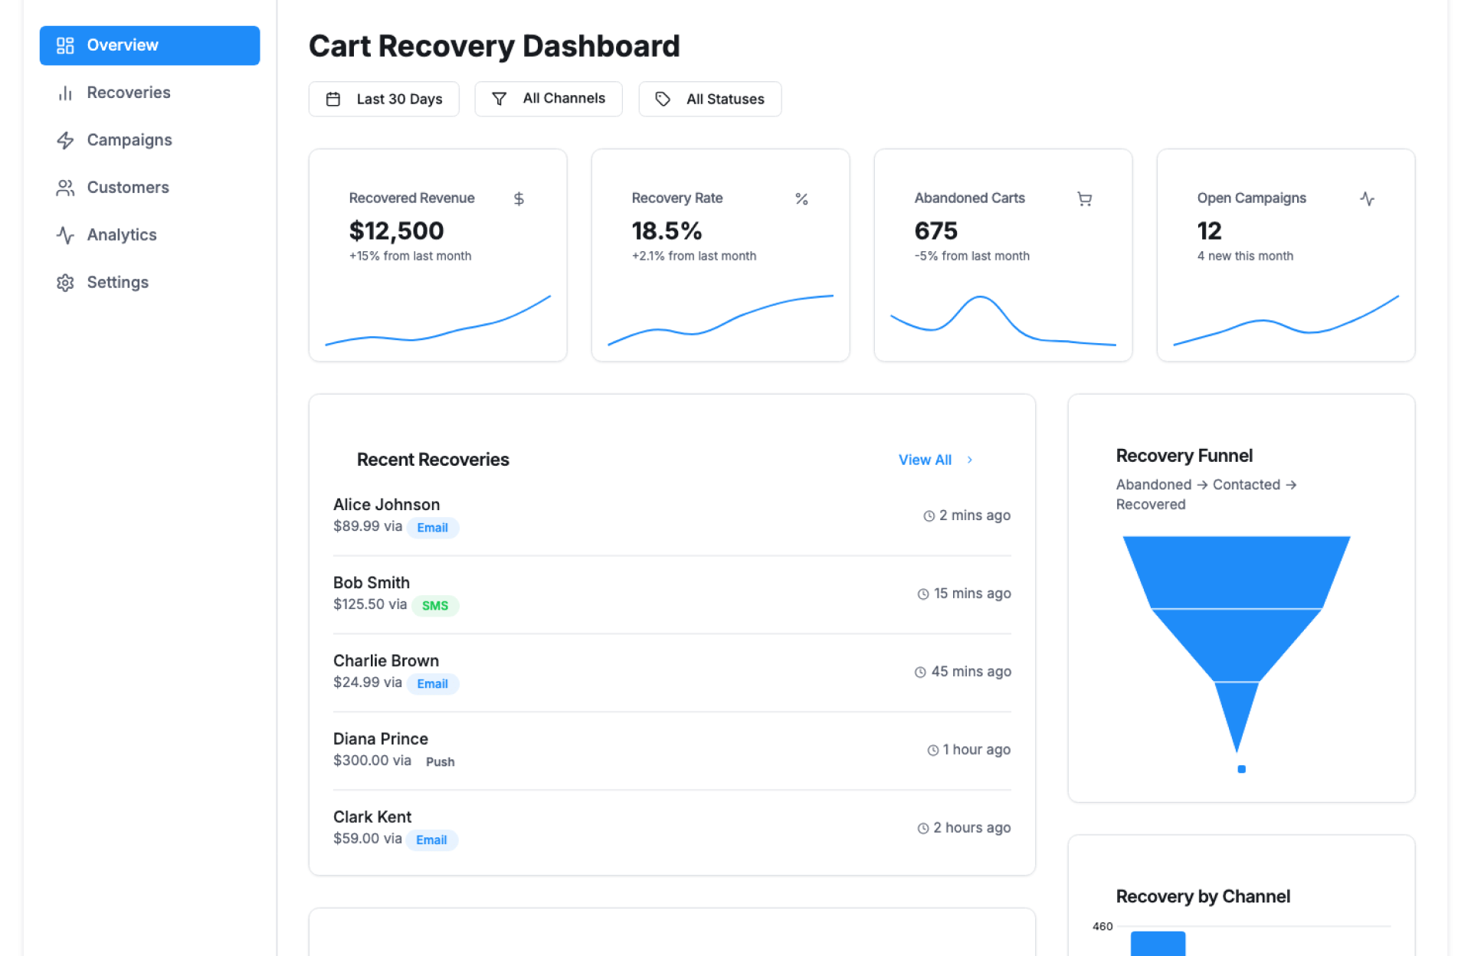
Task: Open the All Channels filter dropdown
Action: [548, 99]
